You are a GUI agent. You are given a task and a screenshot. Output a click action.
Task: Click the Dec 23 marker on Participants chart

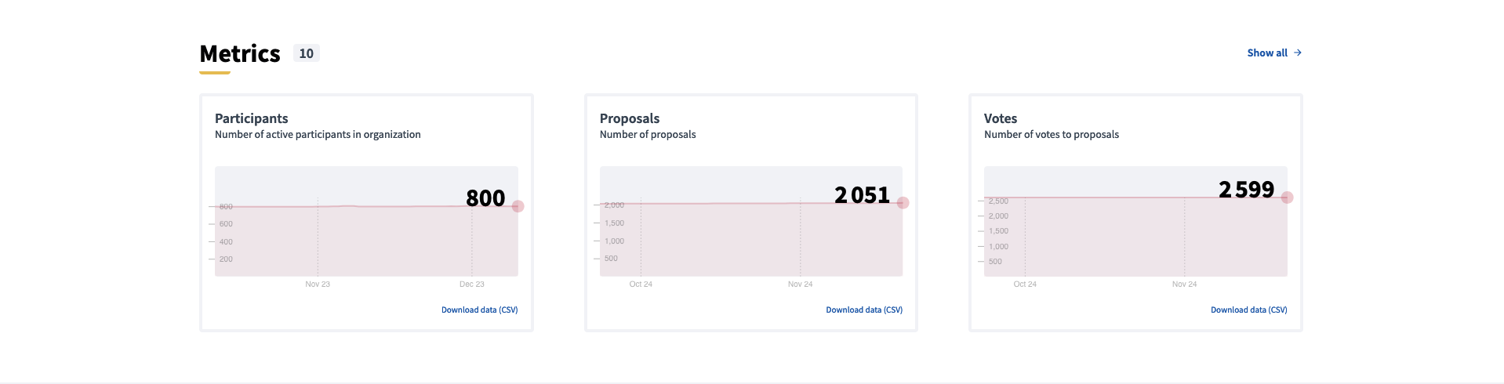(x=472, y=284)
